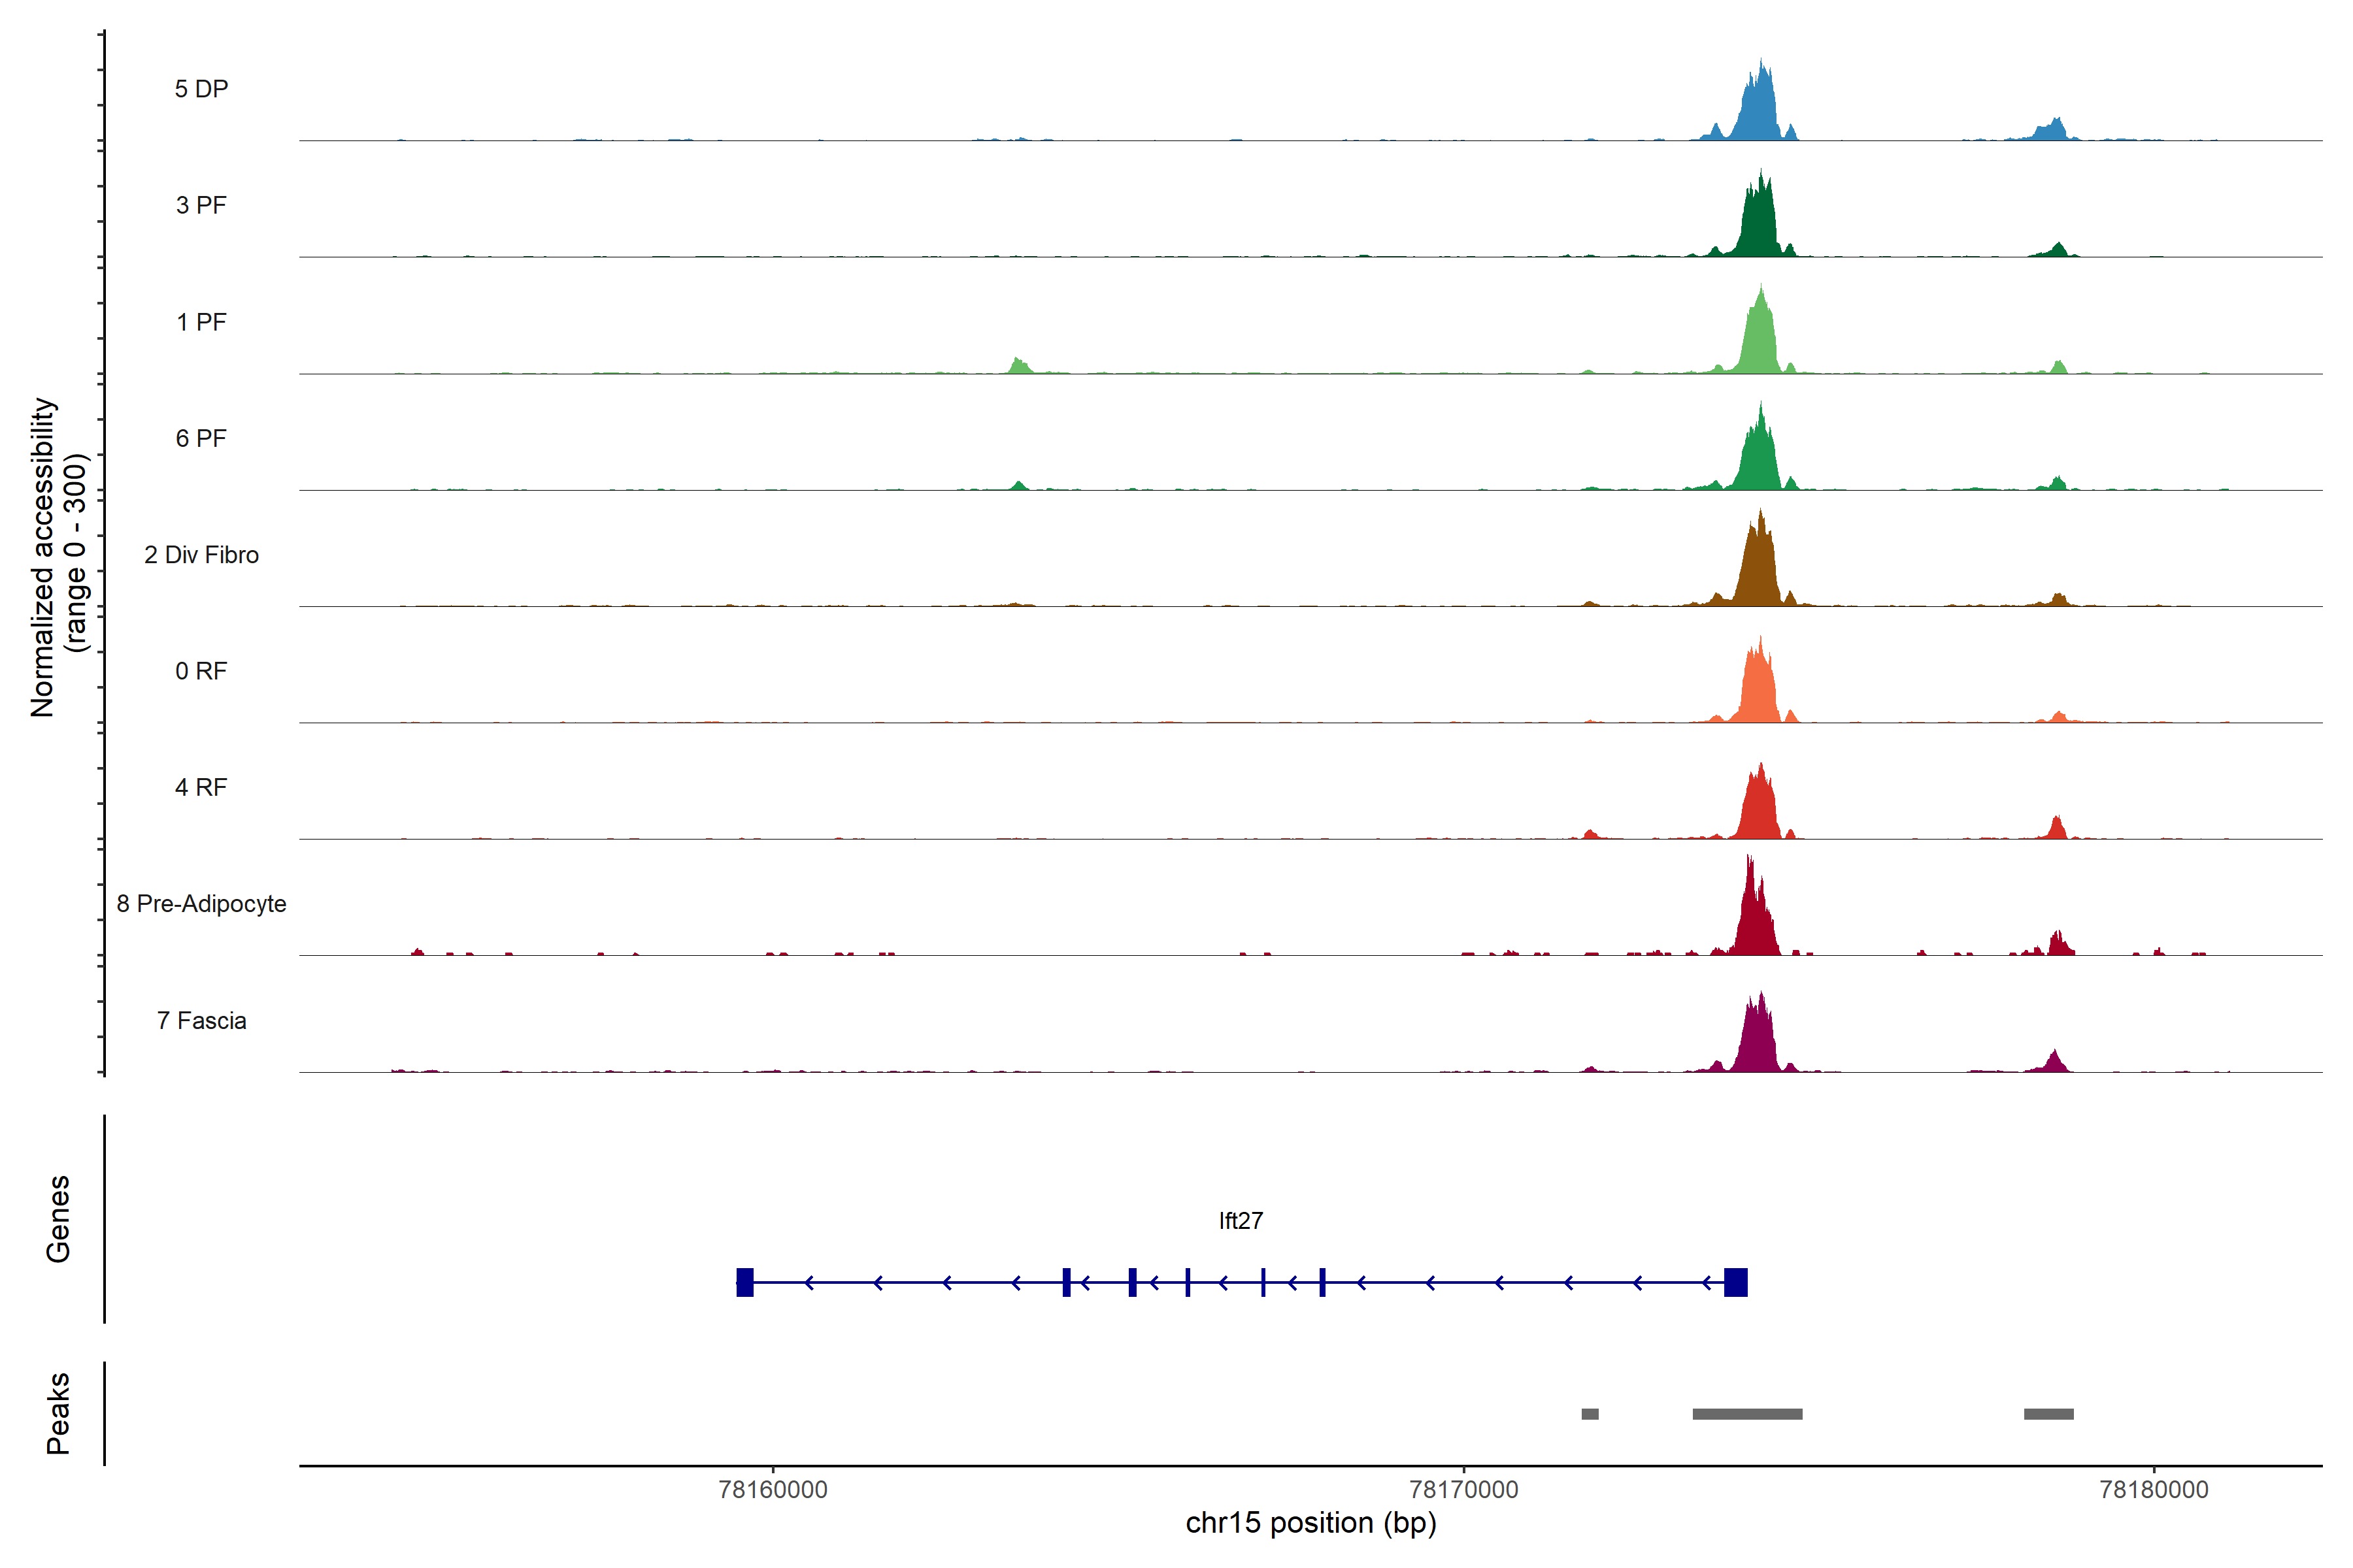Click the rightmost gray peak bar
Viewport: 2353px width, 1568px height.
2048,1414
